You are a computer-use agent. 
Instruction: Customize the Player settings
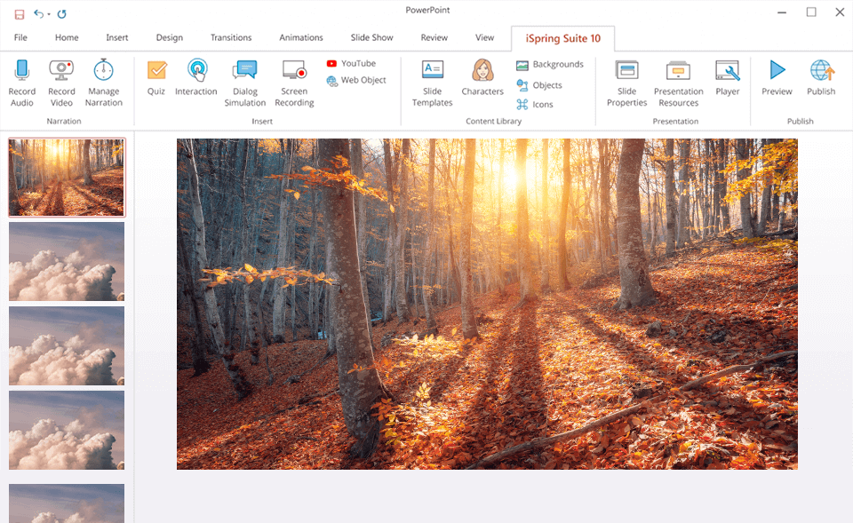728,80
